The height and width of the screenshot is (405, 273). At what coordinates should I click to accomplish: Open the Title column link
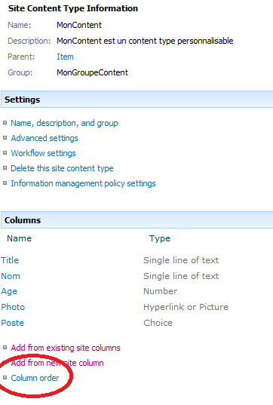tap(10, 260)
